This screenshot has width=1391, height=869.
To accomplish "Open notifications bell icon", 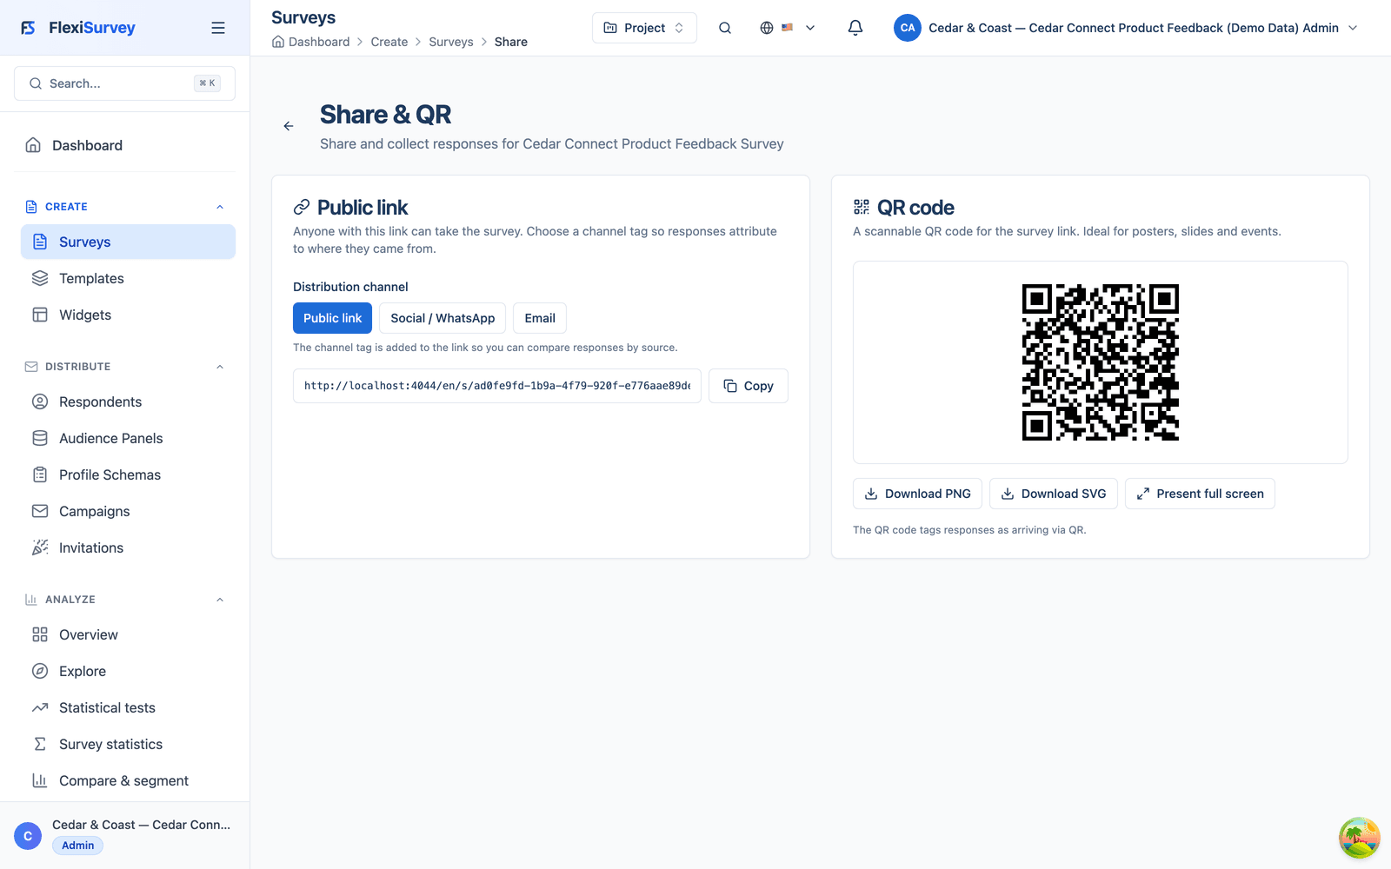I will (855, 28).
